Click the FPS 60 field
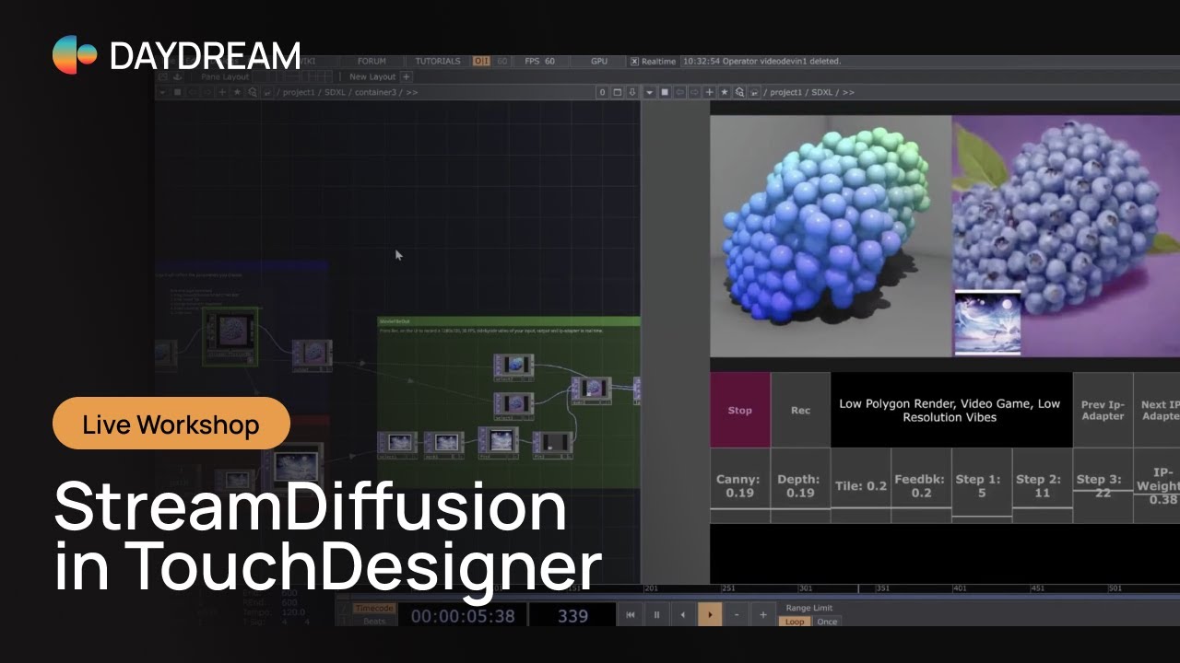1180x663 pixels. [x=539, y=61]
